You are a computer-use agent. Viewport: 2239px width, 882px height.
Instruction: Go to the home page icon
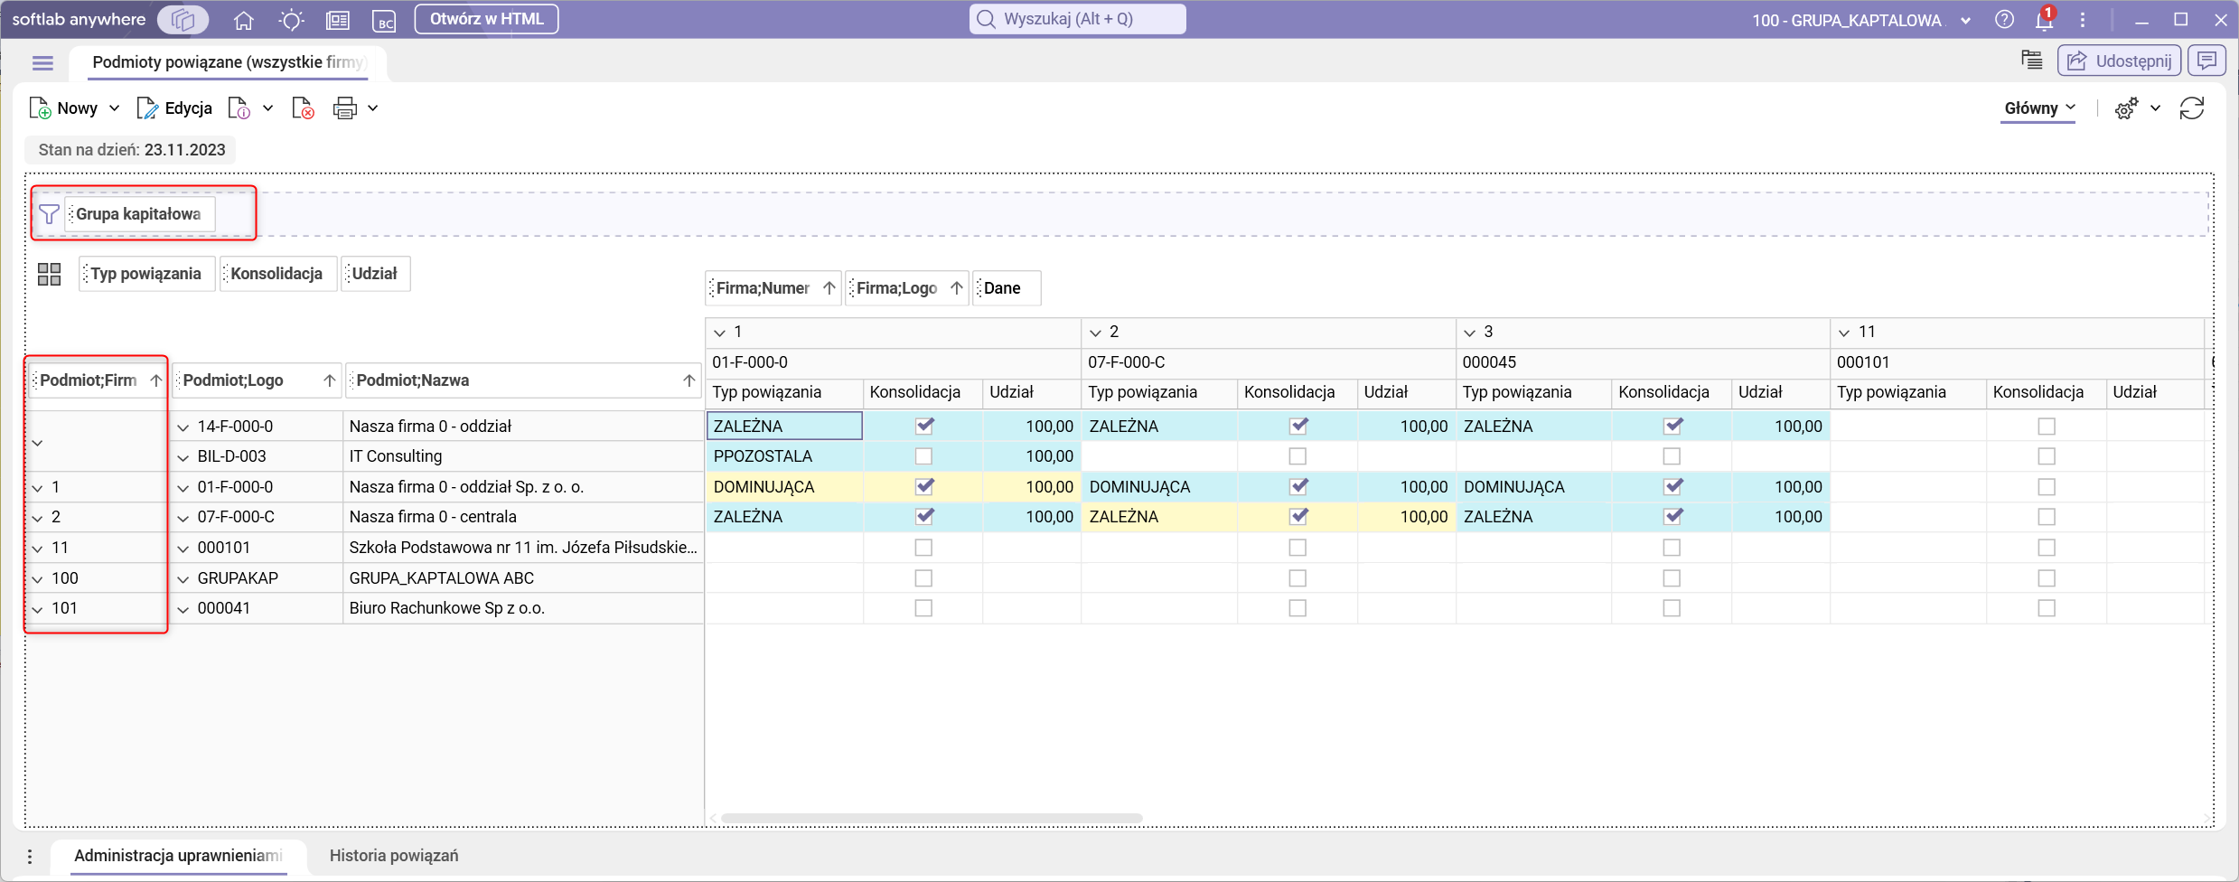point(243,20)
